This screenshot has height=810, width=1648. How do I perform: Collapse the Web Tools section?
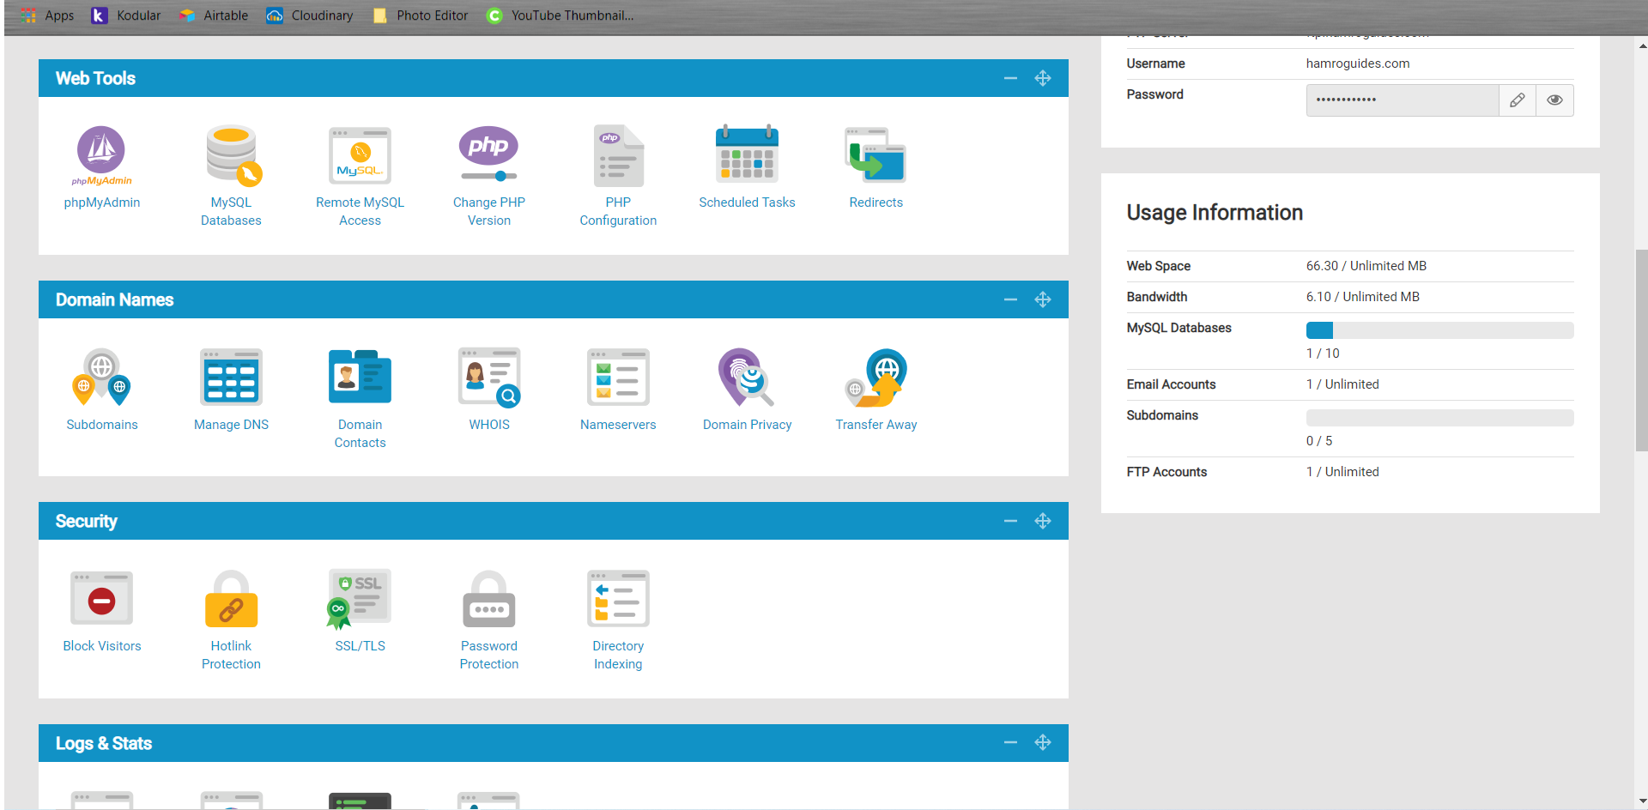pyautogui.click(x=1010, y=78)
